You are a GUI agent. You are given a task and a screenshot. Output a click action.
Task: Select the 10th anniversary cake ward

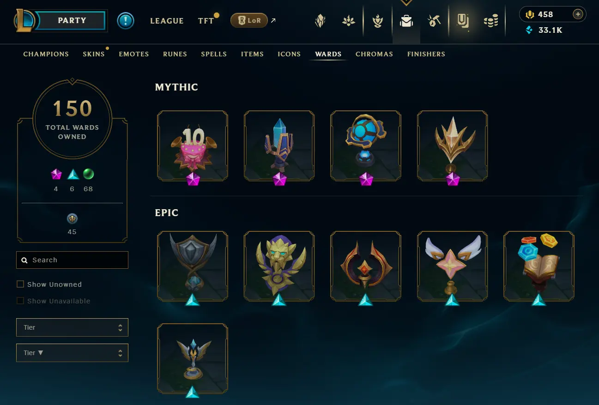pos(193,146)
